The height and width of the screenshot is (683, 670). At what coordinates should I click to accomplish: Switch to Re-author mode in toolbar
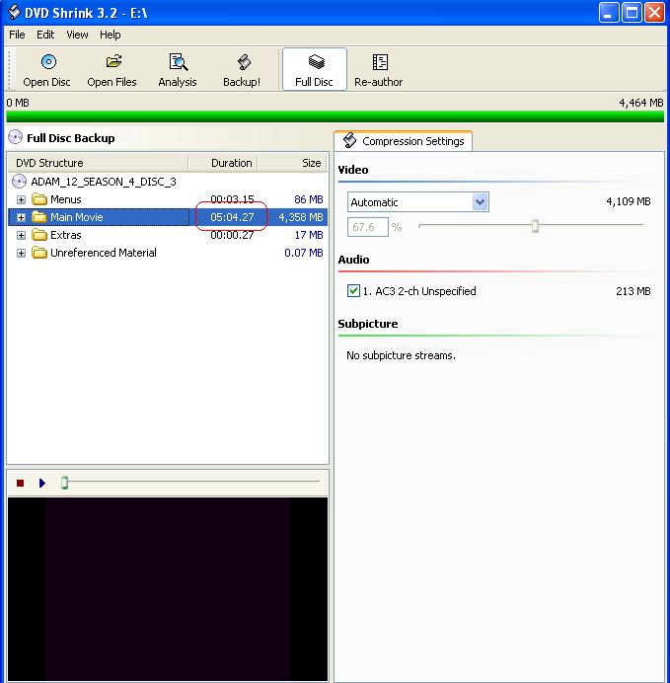tap(379, 69)
